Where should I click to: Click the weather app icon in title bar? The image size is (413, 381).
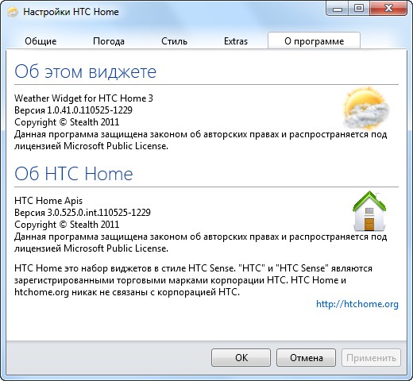click(x=13, y=12)
